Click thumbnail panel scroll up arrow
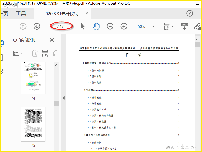The width and height of the screenshot is (202, 152). [x=56, y=65]
